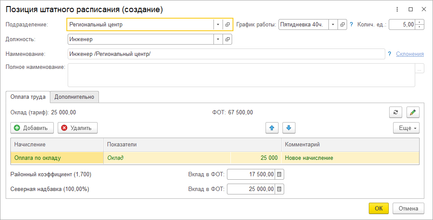Expand the Должность dropdown list
This screenshot has height=220, width=433.
(x=218, y=39)
